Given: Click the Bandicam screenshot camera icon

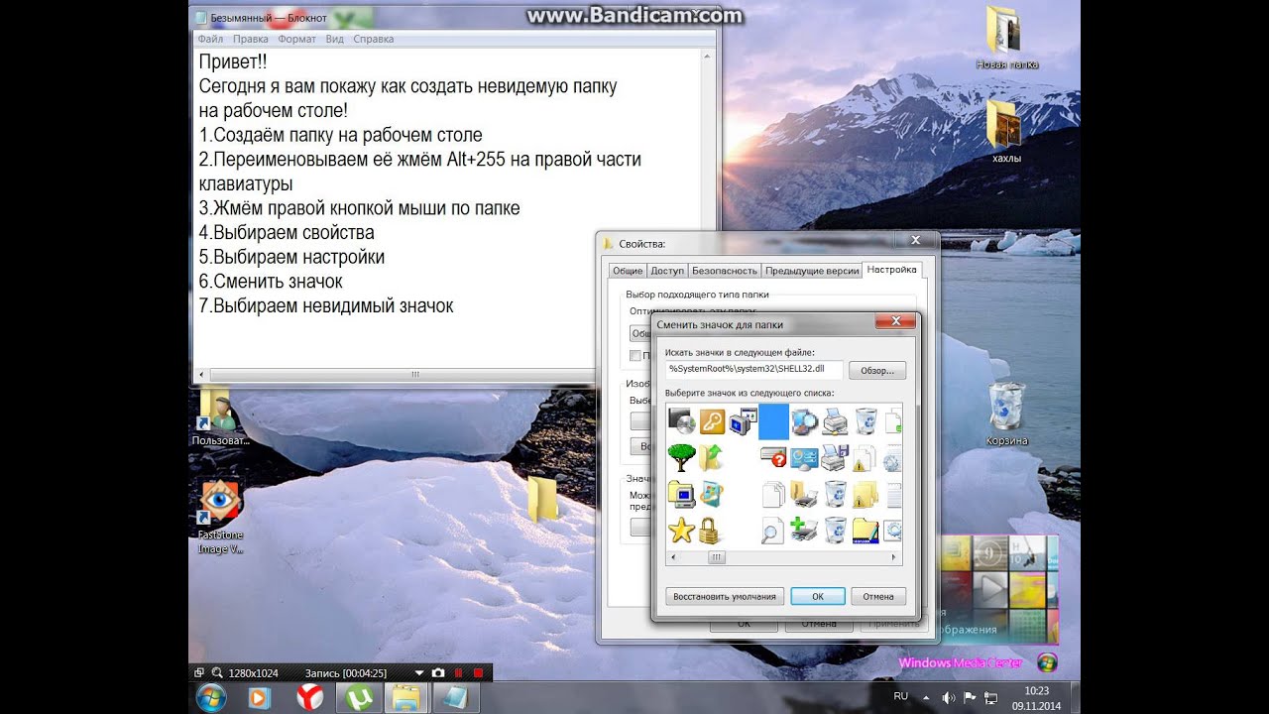Looking at the screenshot, I should (438, 672).
